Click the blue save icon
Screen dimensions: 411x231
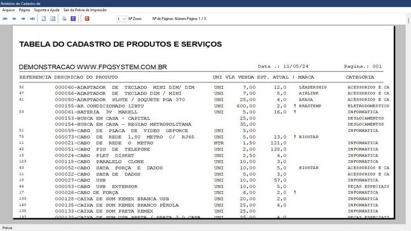73,18
